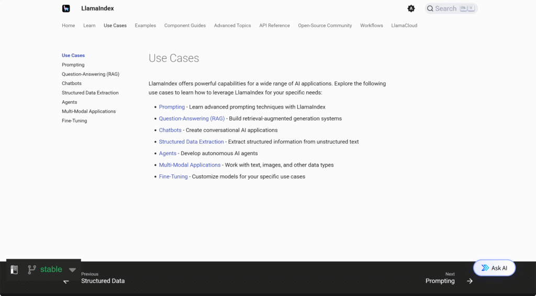Select Structured Data Extraction in the sidebar

[x=90, y=93]
